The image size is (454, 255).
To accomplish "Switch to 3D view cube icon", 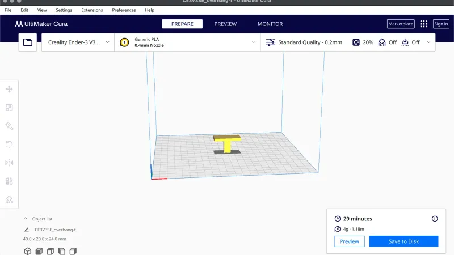I will [27, 251].
